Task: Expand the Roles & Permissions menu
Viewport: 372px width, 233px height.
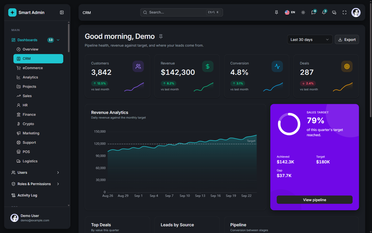Action: tap(36, 184)
